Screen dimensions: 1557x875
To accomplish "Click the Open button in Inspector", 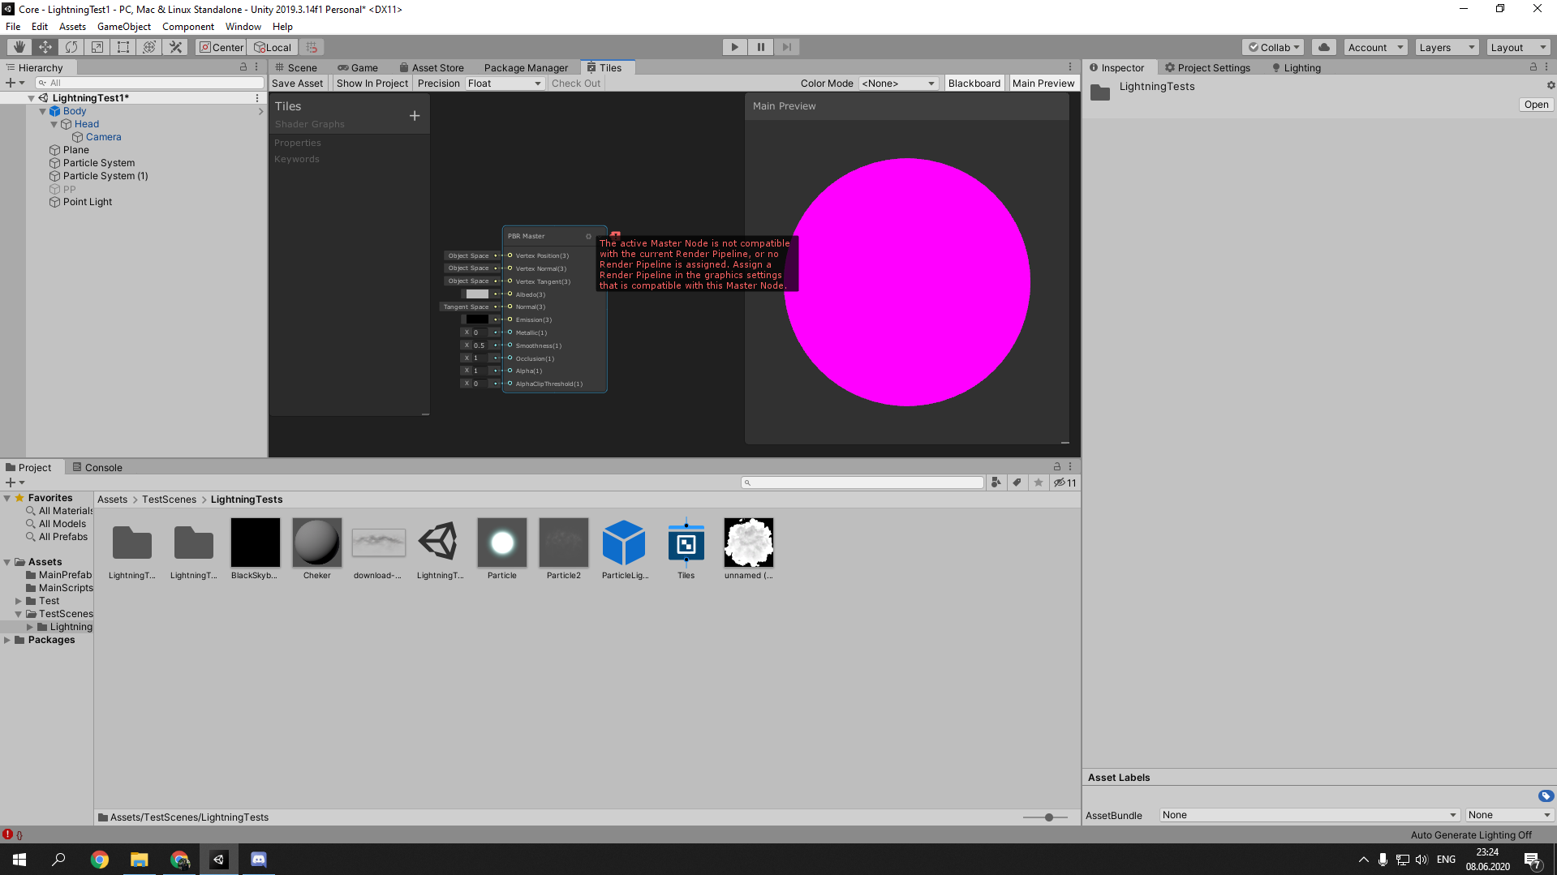I will click(1536, 105).
